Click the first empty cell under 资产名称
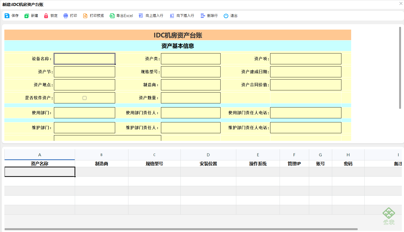404x232 pixels. pos(40,172)
